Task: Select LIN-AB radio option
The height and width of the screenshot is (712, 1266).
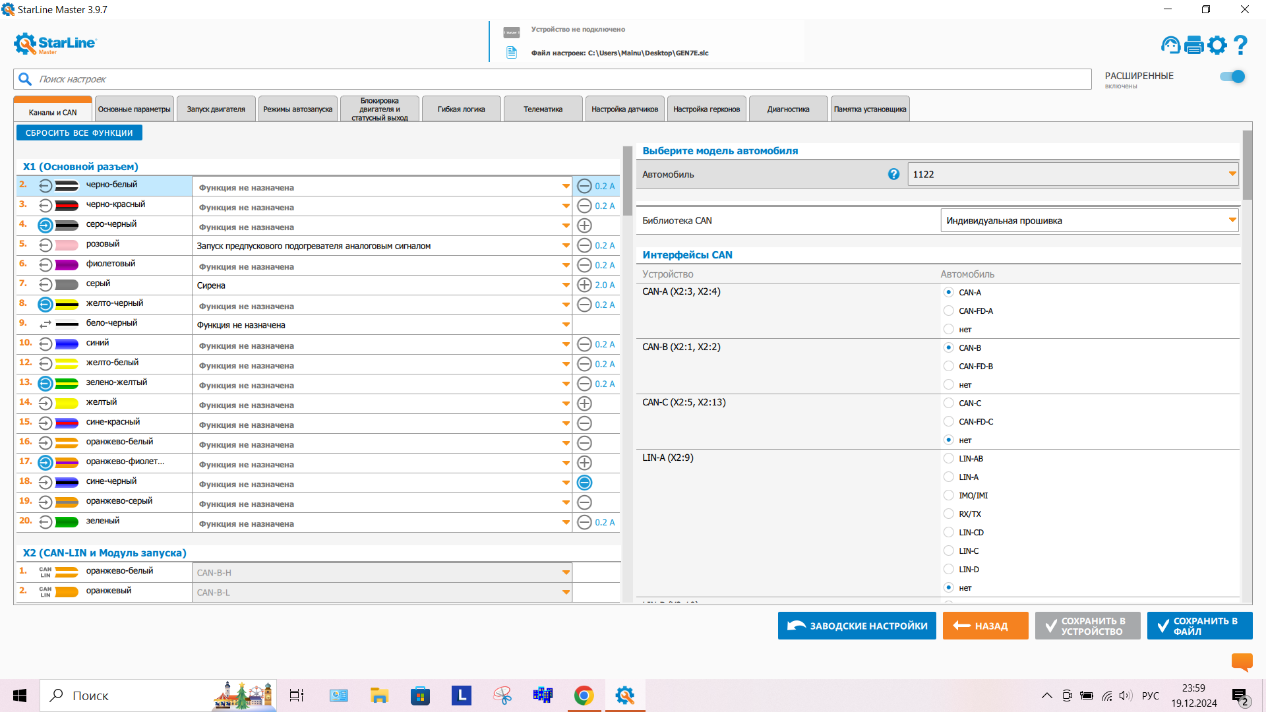Action: click(x=949, y=458)
